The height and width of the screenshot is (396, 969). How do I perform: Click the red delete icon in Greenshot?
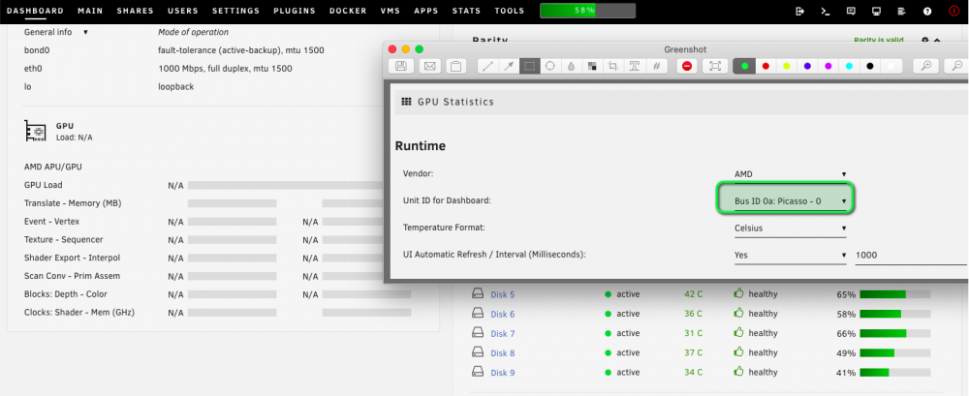(x=687, y=66)
